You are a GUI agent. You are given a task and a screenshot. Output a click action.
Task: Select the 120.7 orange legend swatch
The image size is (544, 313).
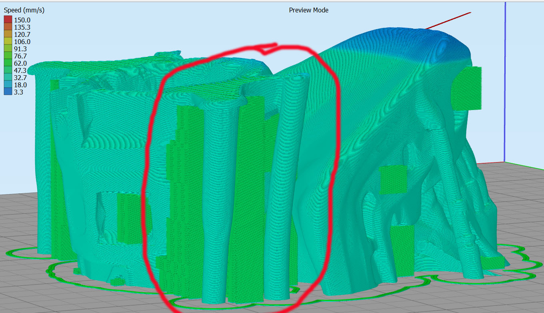tap(8, 34)
